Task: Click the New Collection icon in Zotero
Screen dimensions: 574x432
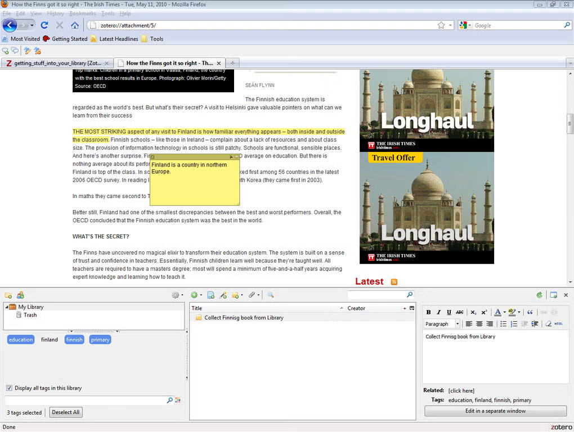Action: point(8,295)
